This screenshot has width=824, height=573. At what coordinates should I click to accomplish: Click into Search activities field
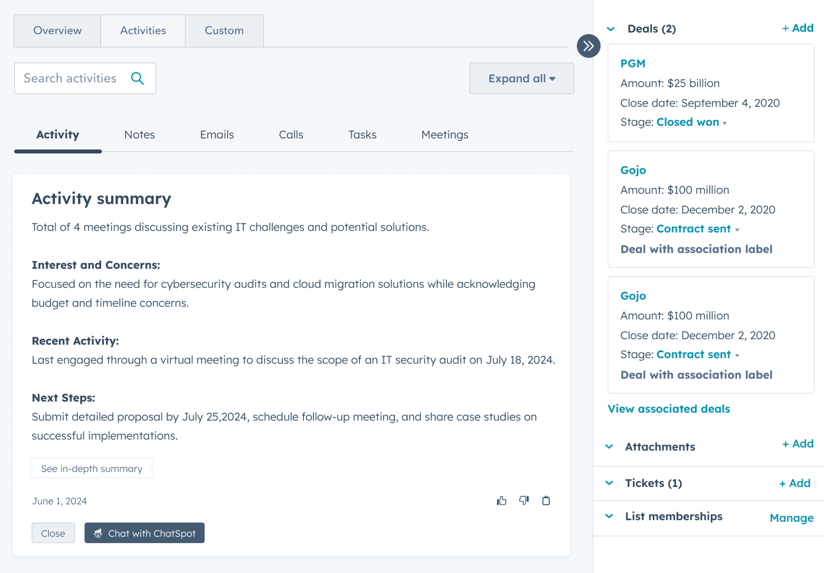click(70, 78)
